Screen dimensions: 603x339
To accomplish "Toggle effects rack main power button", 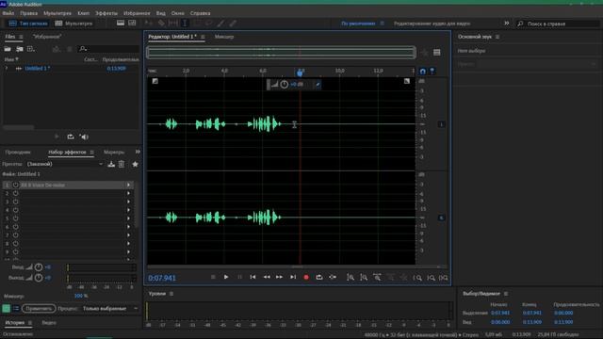I will coord(7,308).
